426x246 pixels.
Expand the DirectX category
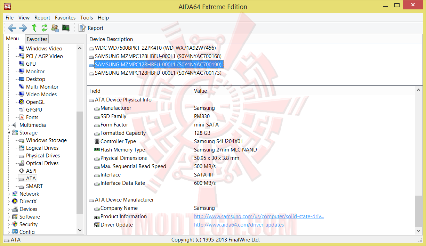click(9, 202)
